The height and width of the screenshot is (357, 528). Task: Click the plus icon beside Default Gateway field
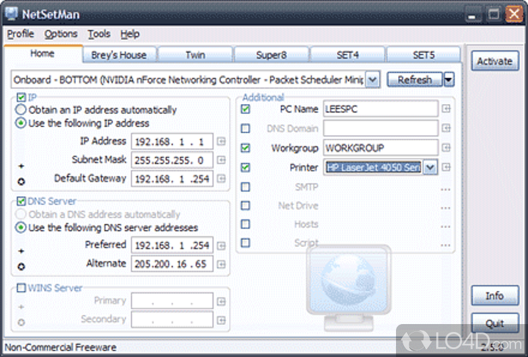221,178
